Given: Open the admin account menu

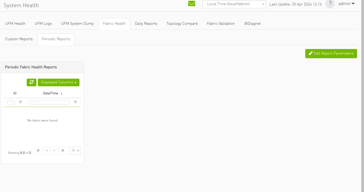Looking at the screenshot, I should [346, 4].
